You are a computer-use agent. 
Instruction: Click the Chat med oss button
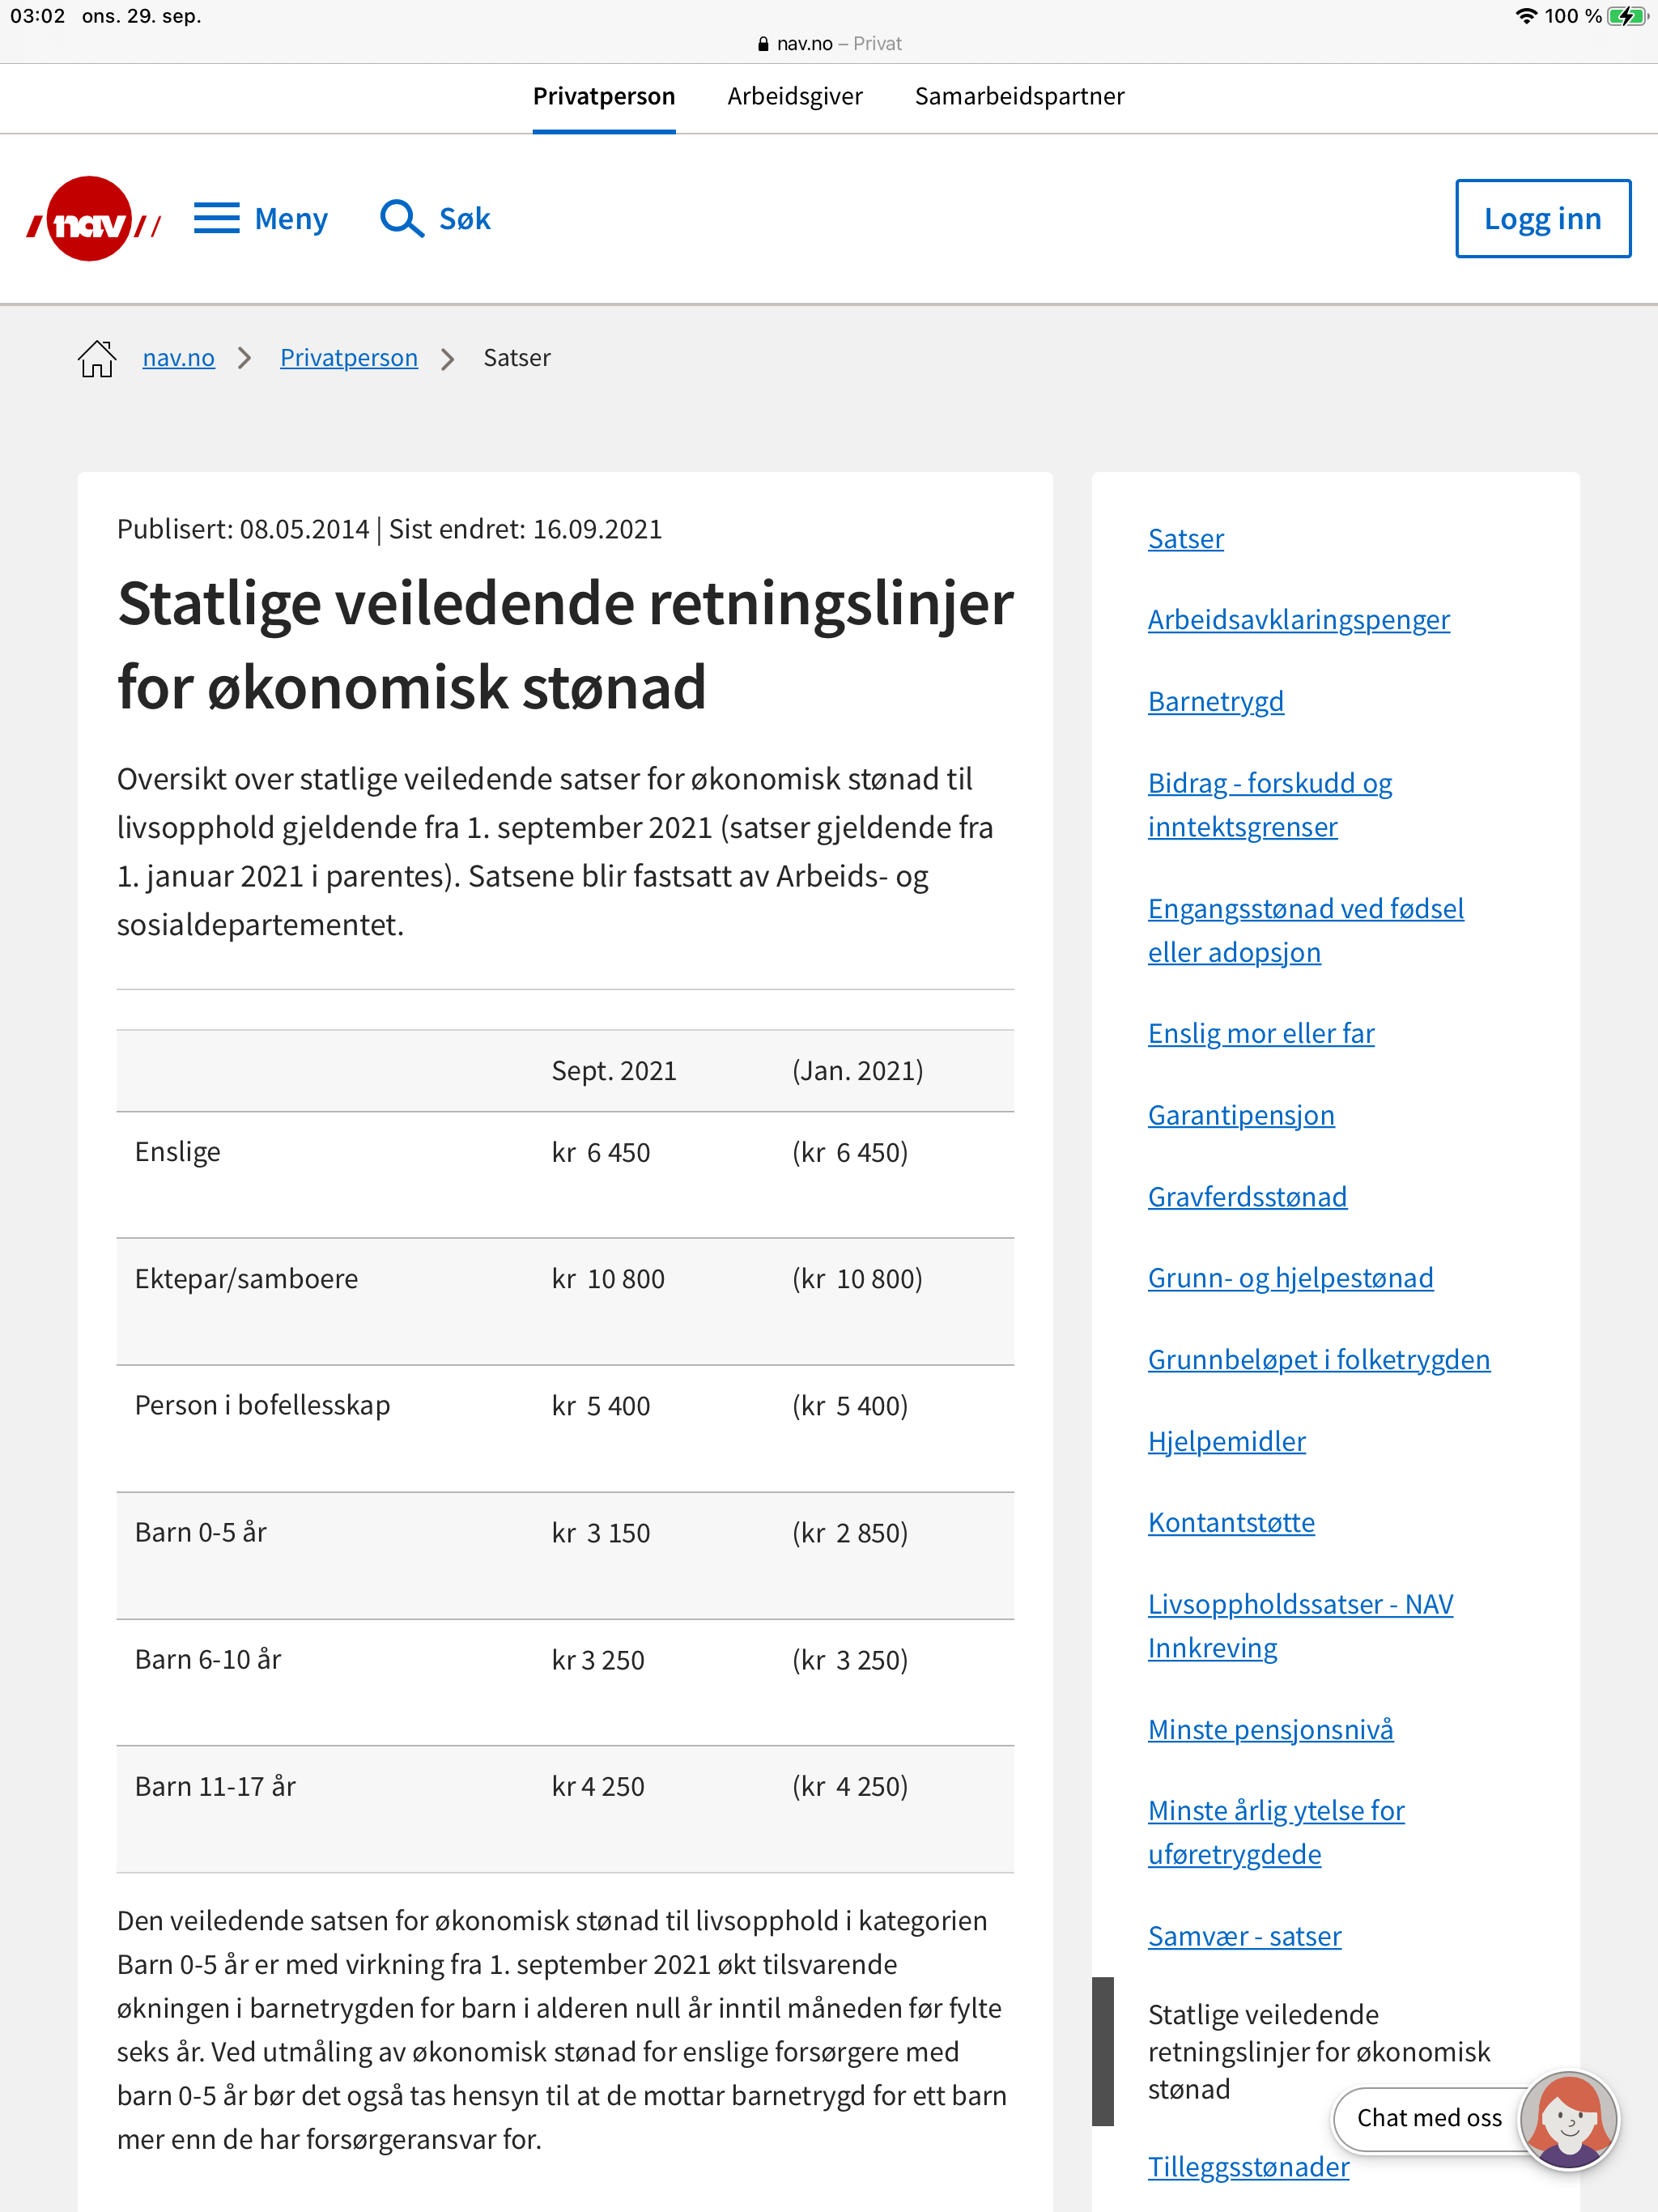coord(1429,2118)
